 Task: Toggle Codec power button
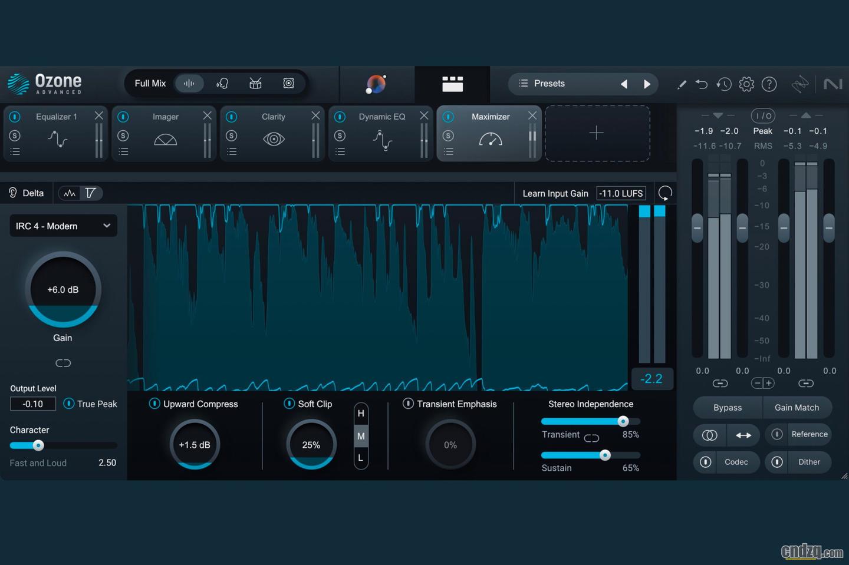(705, 462)
